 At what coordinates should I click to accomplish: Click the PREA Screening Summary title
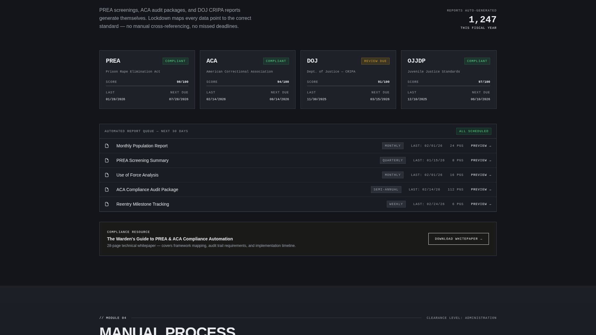(x=142, y=160)
